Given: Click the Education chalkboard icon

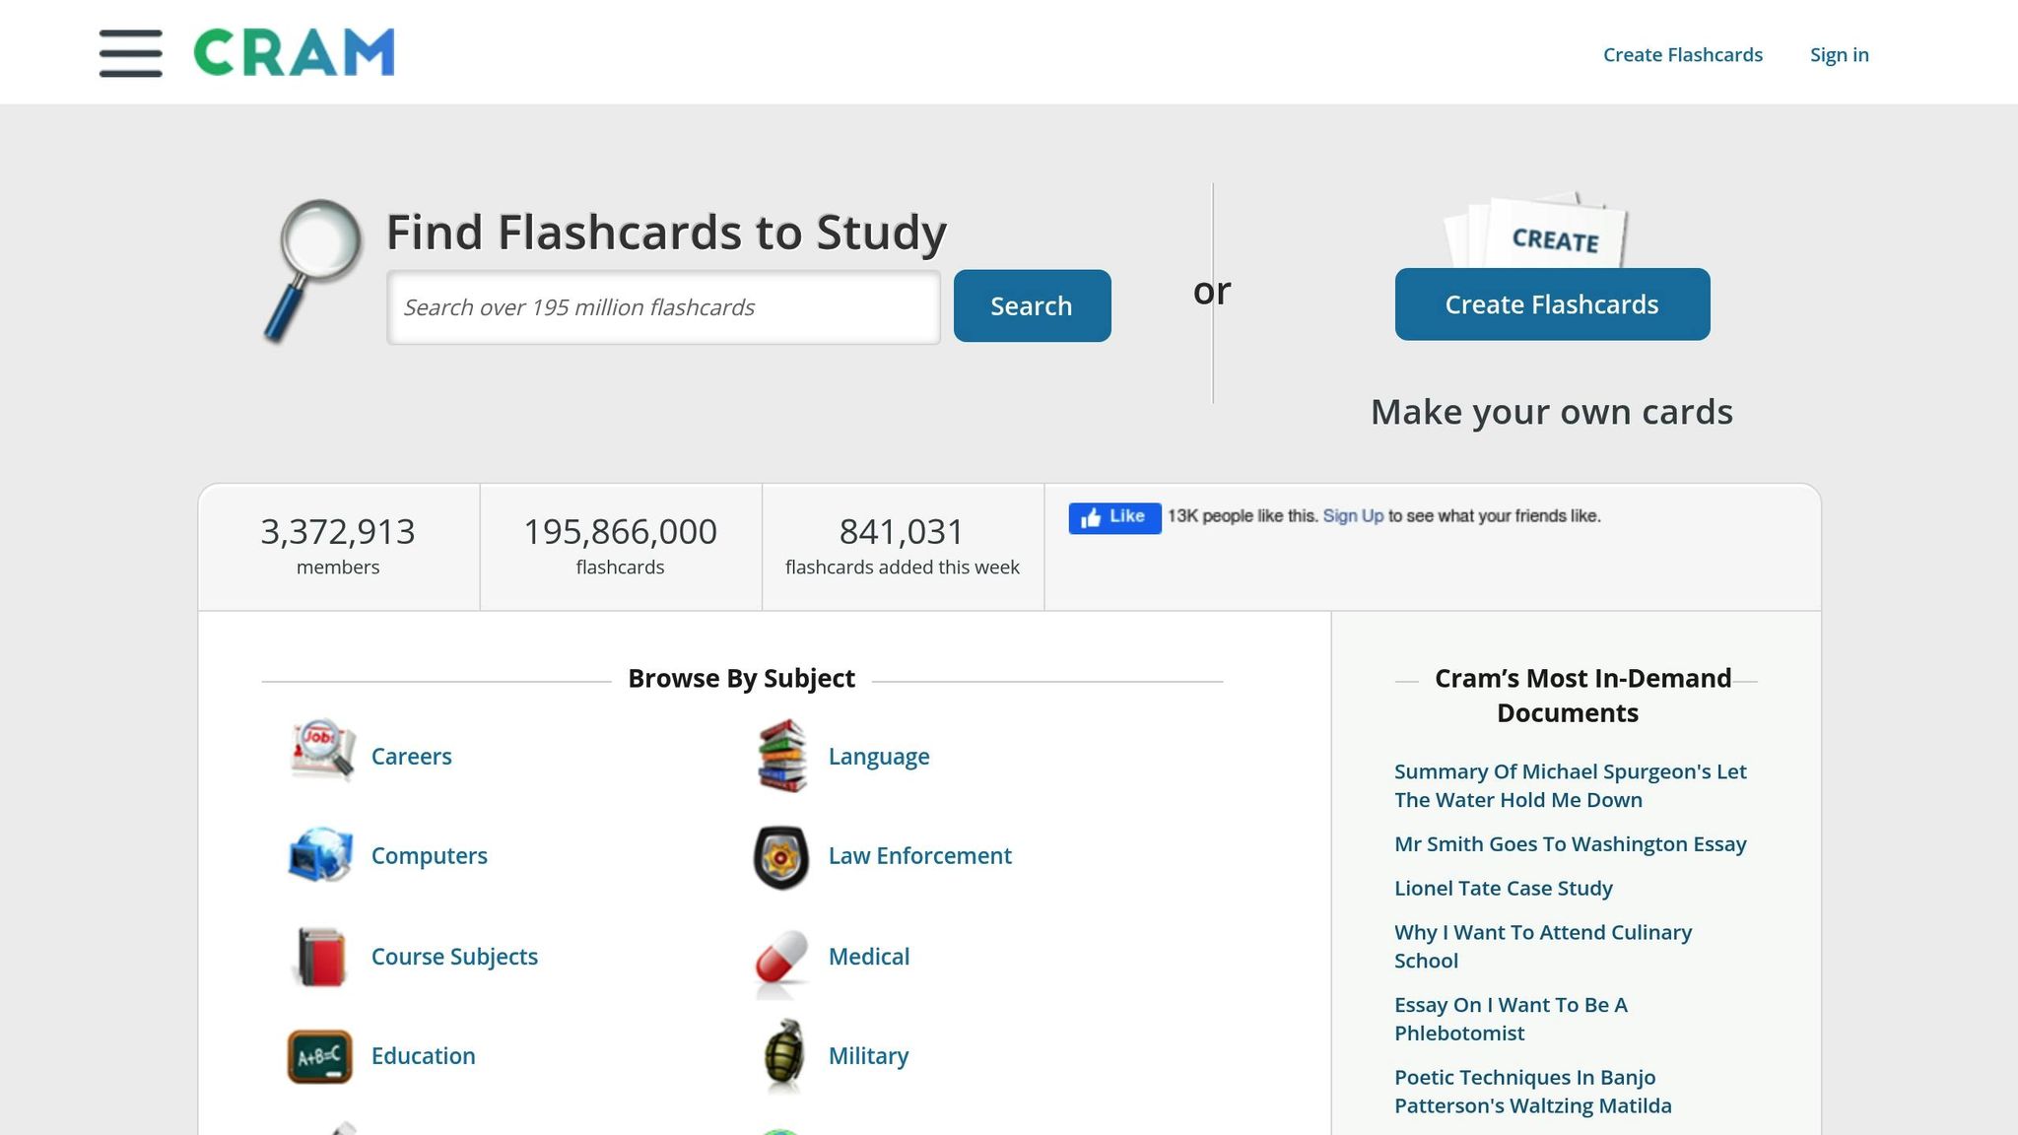Looking at the screenshot, I should point(320,1056).
